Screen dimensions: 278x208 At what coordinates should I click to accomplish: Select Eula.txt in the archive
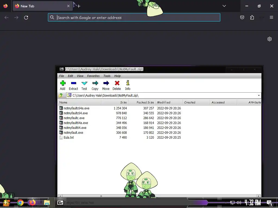pos(69,137)
